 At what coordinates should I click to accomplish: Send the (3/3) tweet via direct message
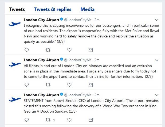[91, 50]
